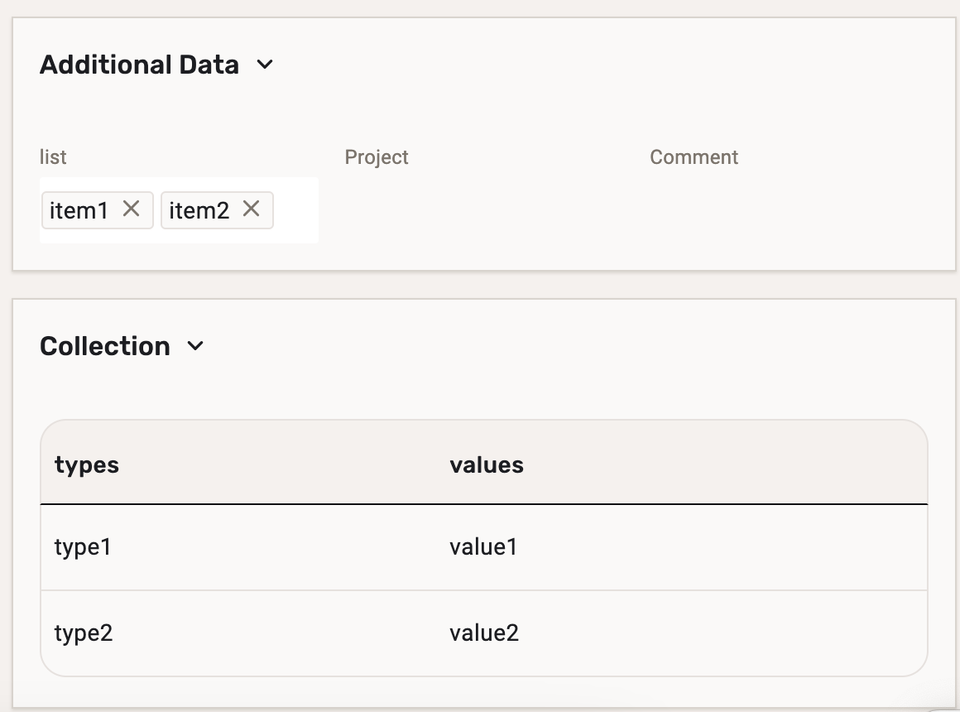Remove the item1 tag
The width and height of the screenshot is (960, 712).
(131, 209)
